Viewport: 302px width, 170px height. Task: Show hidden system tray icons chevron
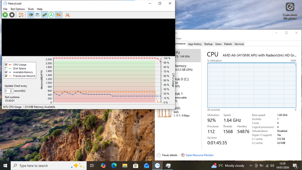pos(251,166)
